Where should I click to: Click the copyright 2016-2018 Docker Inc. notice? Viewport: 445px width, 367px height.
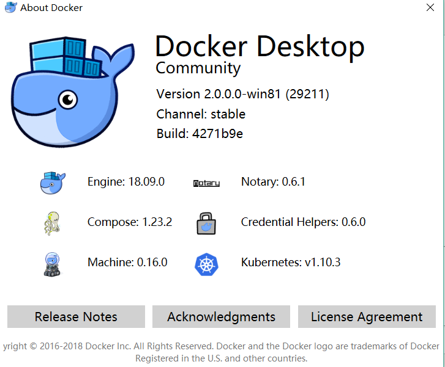pyautogui.click(x=221, y=346)
